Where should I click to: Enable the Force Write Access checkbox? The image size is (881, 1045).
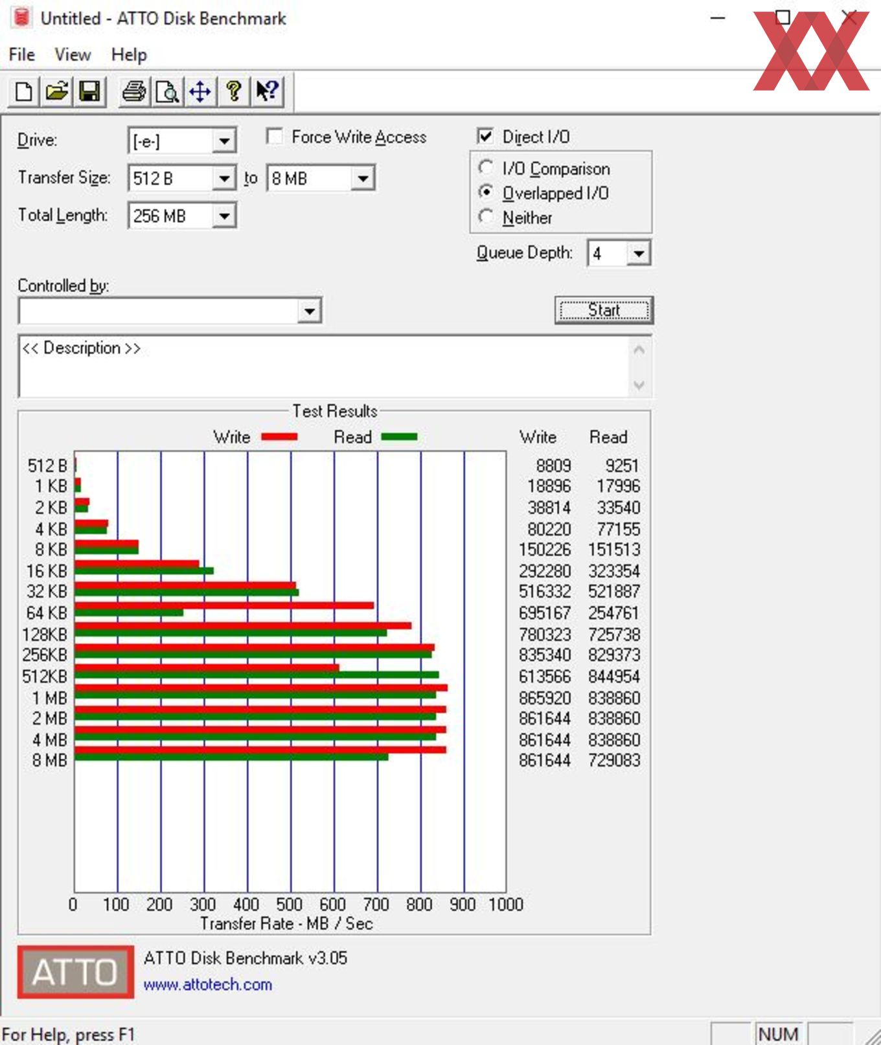tap(275, 137)
